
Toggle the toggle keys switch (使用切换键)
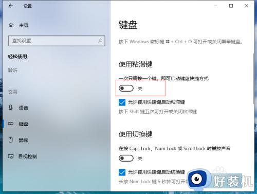(x=126, y=158)
